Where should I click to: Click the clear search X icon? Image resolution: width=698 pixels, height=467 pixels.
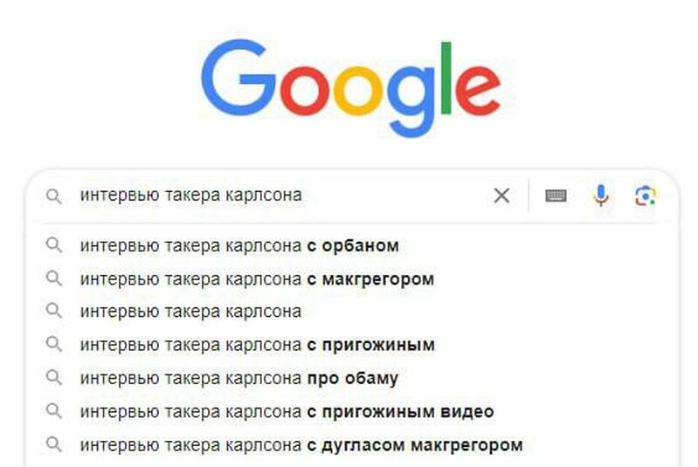coord(501,196)
